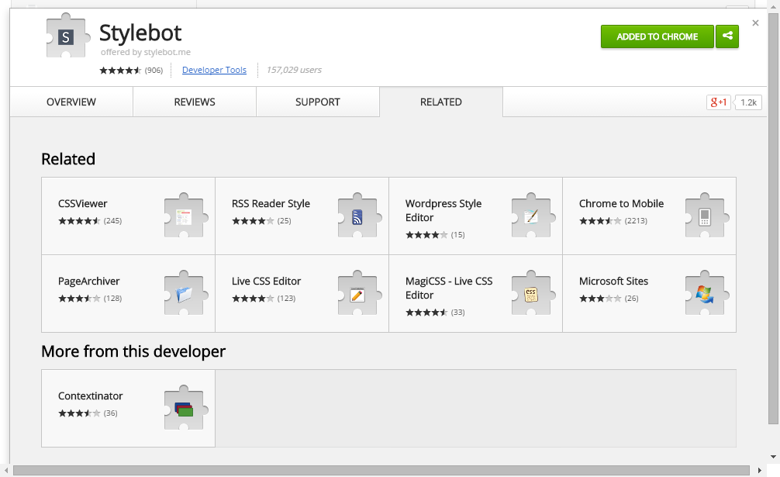Open the Contextinator title
The image size is (780, 477).
[x=90, y=396]
